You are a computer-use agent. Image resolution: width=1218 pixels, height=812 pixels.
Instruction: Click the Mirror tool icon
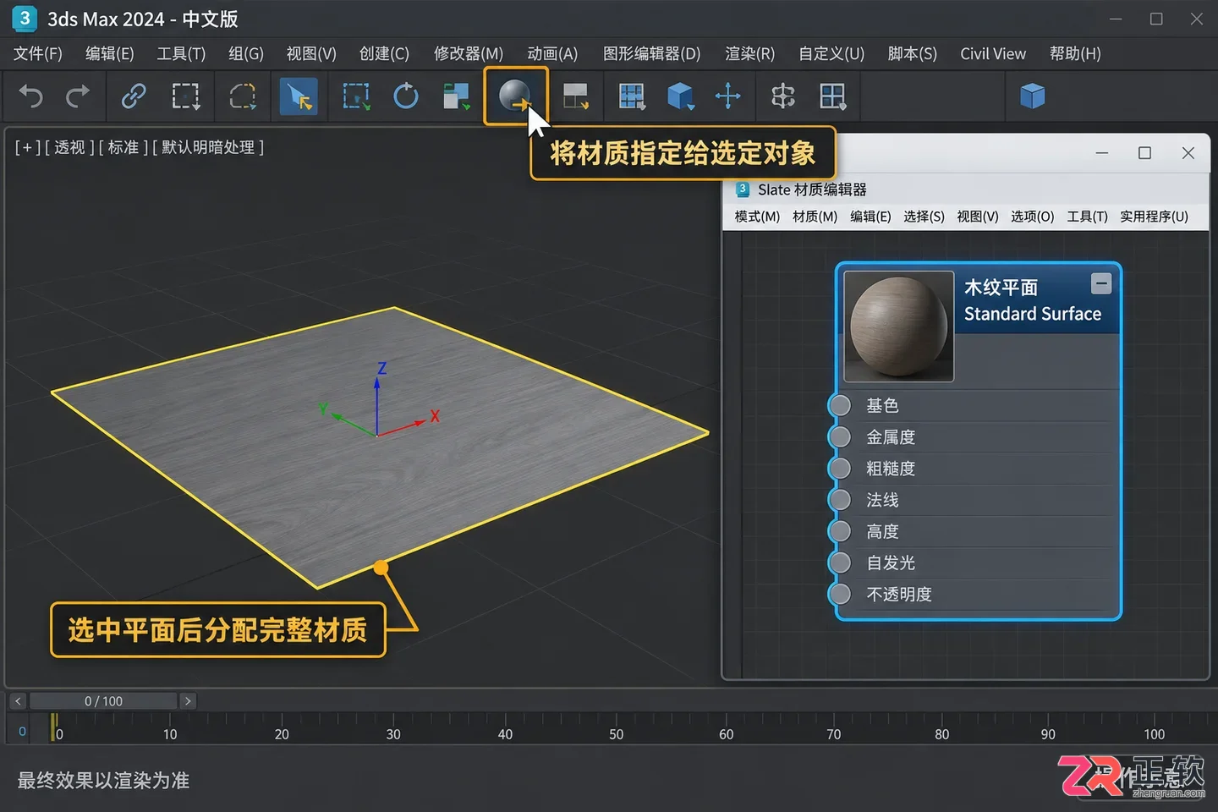[x=783, y=96]
